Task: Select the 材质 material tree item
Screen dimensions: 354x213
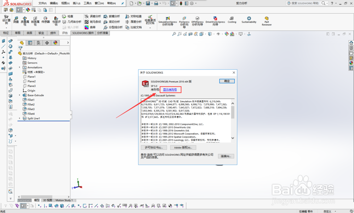Action: (x=33, y=72)
